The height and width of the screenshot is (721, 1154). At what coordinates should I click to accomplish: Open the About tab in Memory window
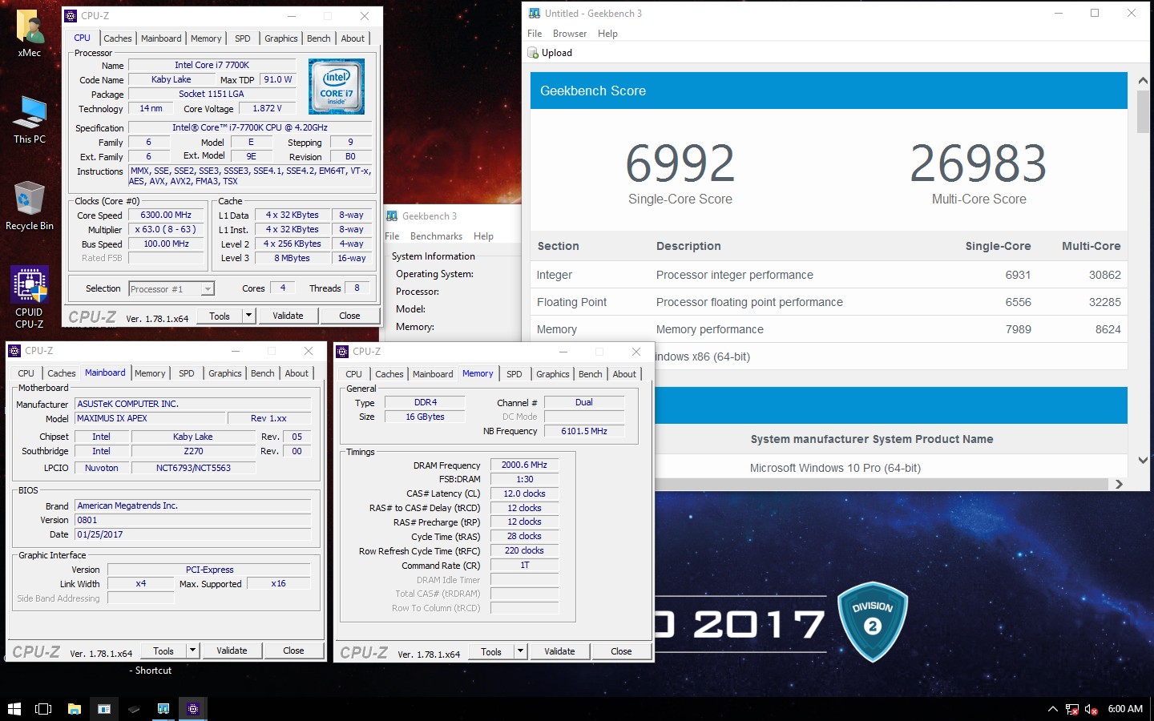(x=624, y=374)
